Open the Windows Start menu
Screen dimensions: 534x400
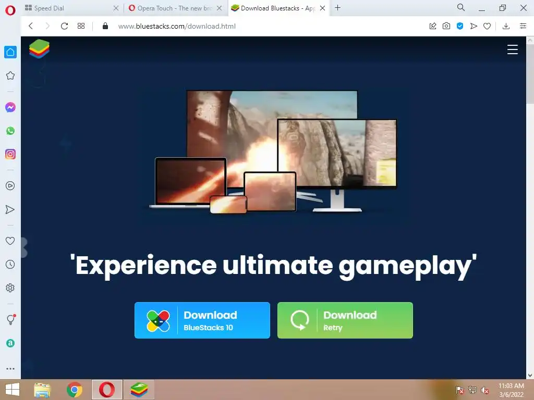point(13,390)
